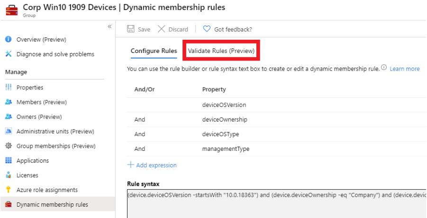Click the Applications grid icon
This screenshot has height=218, width=427.
click(x=9, y=160)
